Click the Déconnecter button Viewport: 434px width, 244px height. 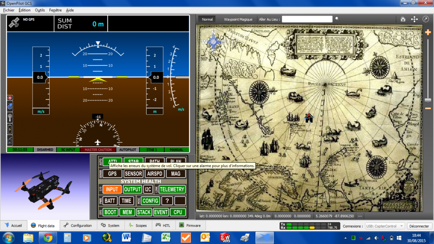point(420,226)
